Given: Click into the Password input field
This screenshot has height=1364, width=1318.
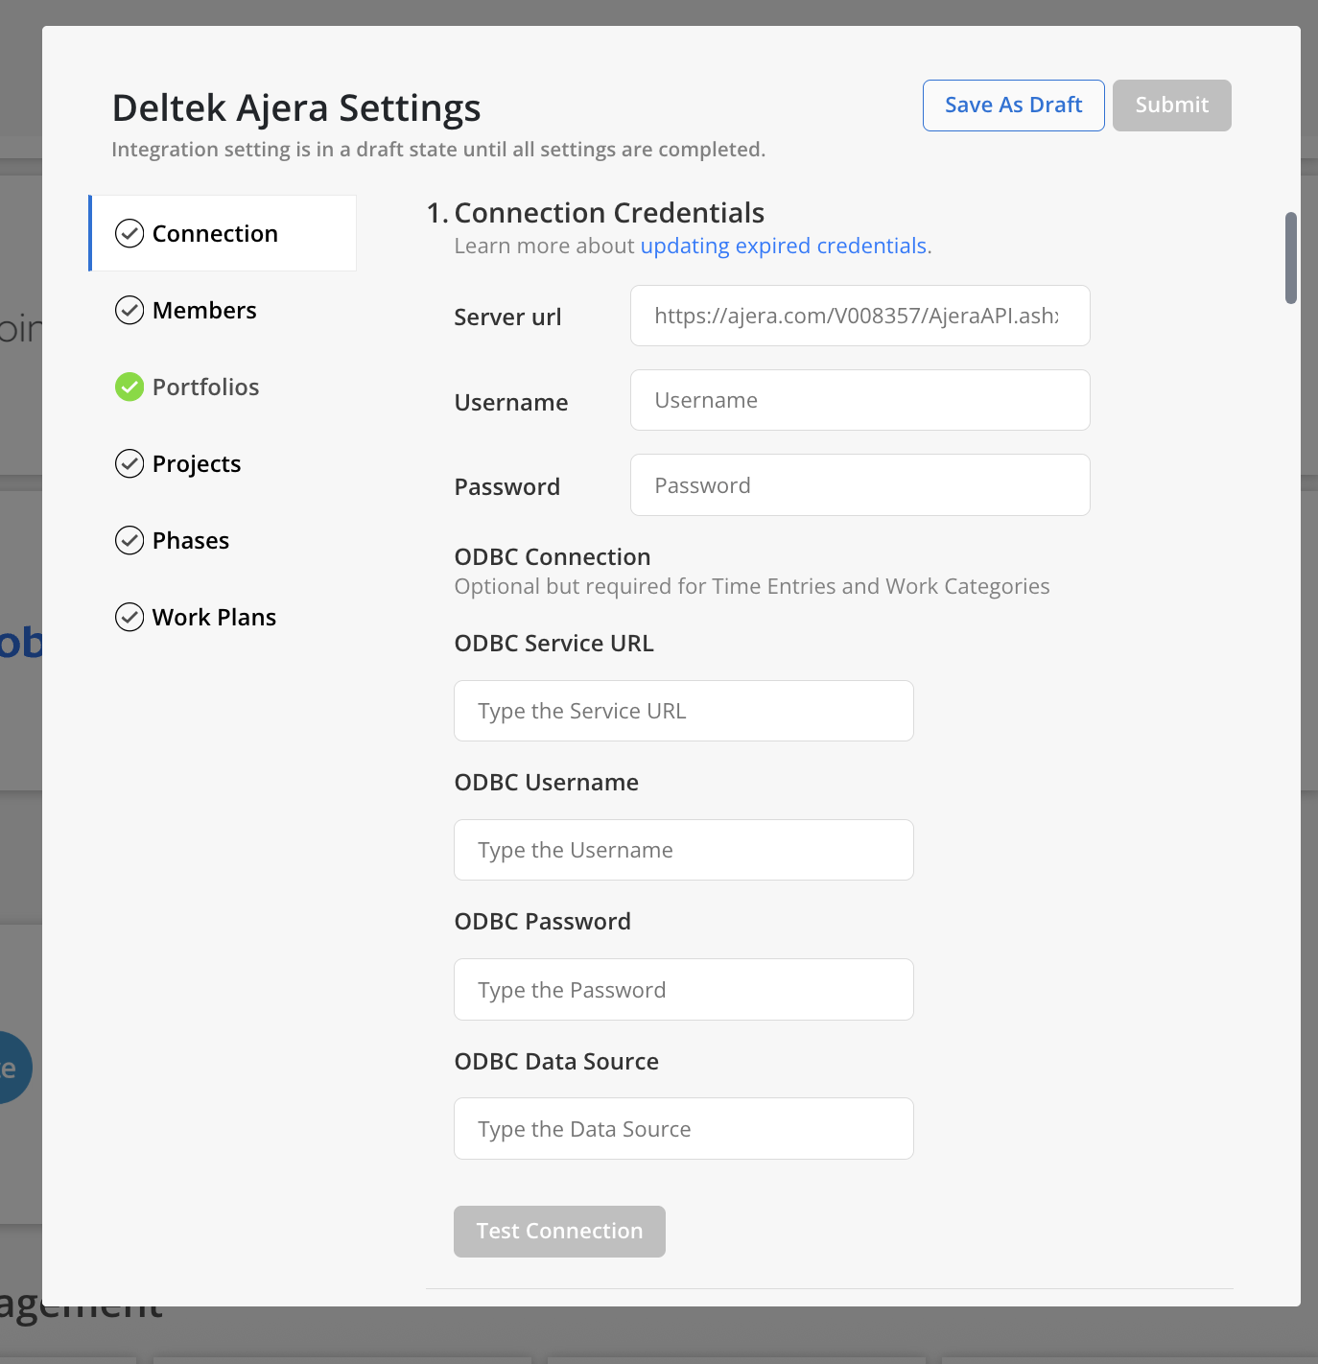Looking at the screenshot, I should [860, 485].
